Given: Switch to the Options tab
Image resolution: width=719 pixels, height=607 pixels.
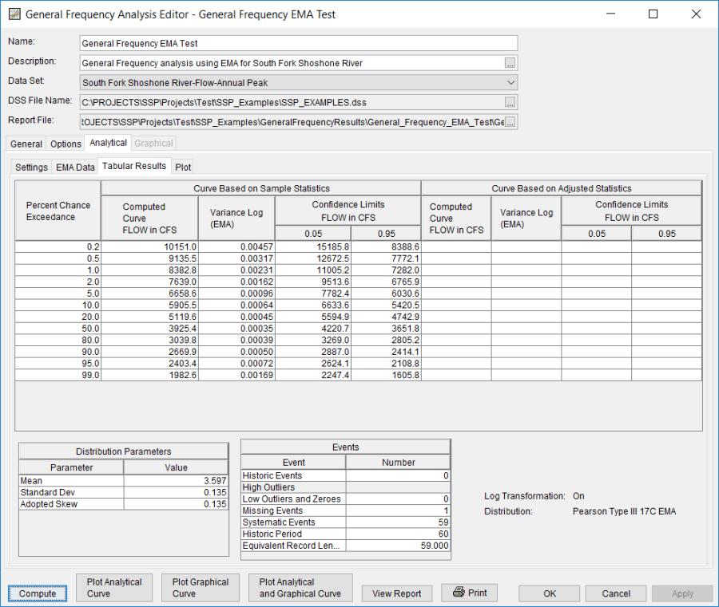Looking at the screenshot, I should 66,144.
